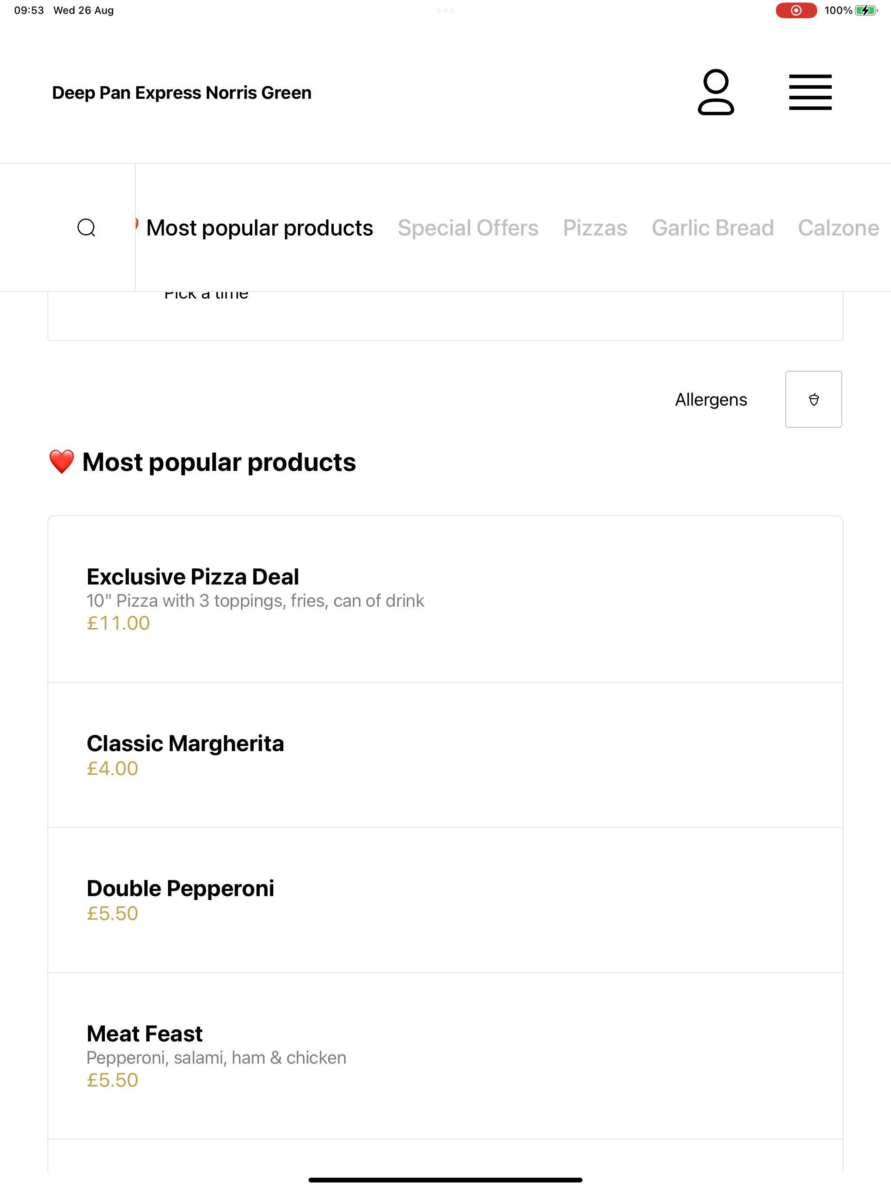Viewport: 891px width, 1189px height.
Task: Open the Allergens acorn icon button
Action: click(813, 400)
